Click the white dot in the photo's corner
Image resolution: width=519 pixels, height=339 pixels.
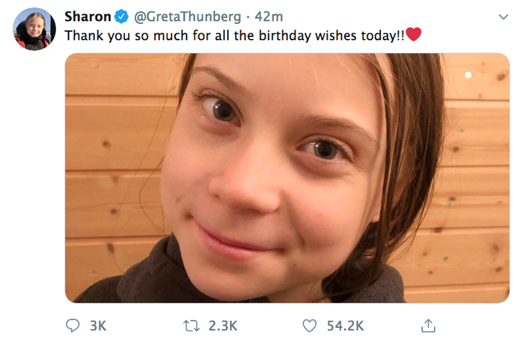click(x=468, y=75)
